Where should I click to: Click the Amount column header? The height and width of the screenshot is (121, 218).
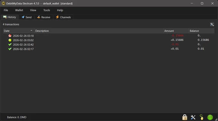click(x=176, y=31)
